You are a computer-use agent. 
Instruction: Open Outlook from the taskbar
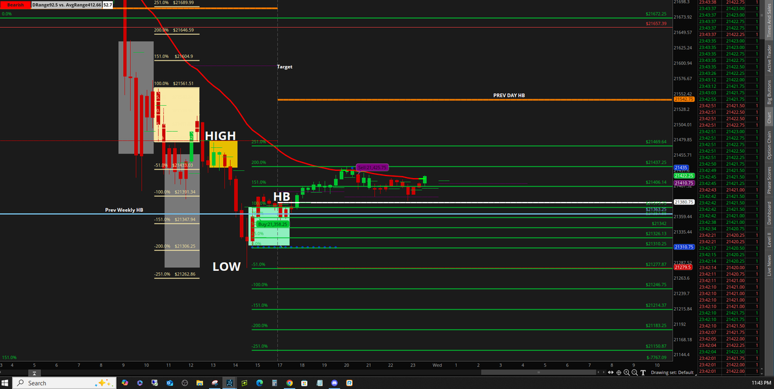(x=170, y=383)
